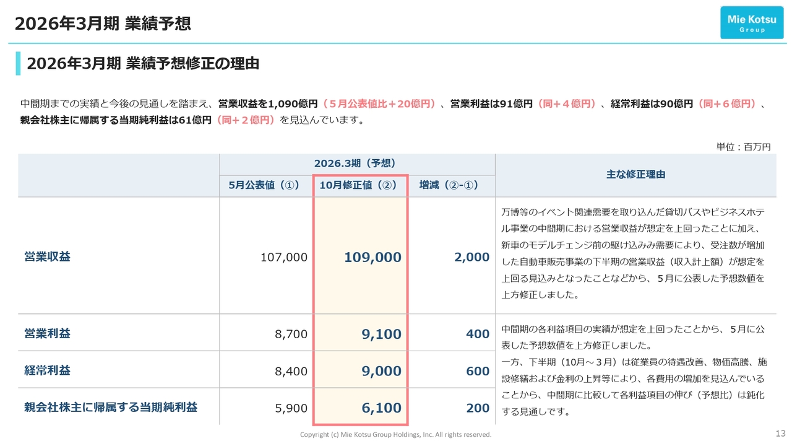Click the 経常利益 difference value 600
The image size is (792, 446).
click(477, 371)
